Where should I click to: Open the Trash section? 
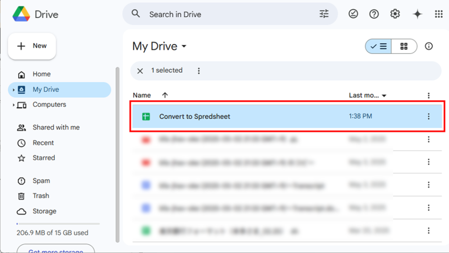point(42,196)
